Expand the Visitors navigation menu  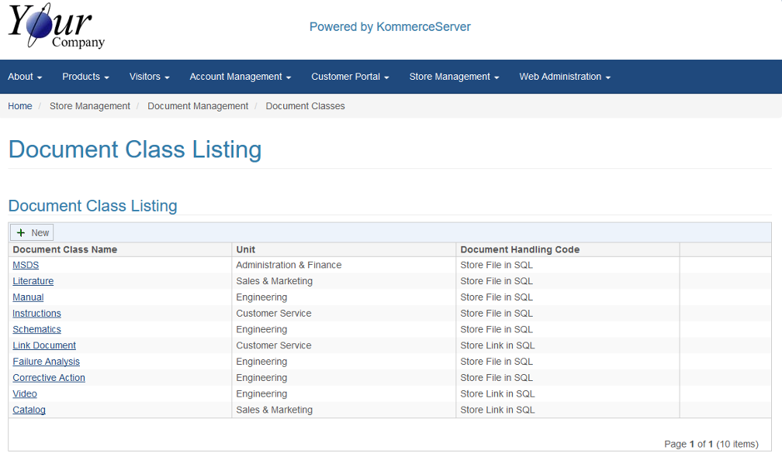(149, 77)
